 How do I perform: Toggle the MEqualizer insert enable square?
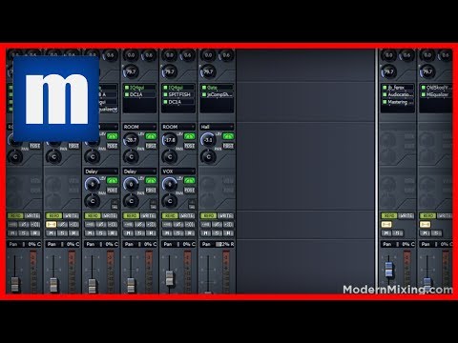click(424, 94)
